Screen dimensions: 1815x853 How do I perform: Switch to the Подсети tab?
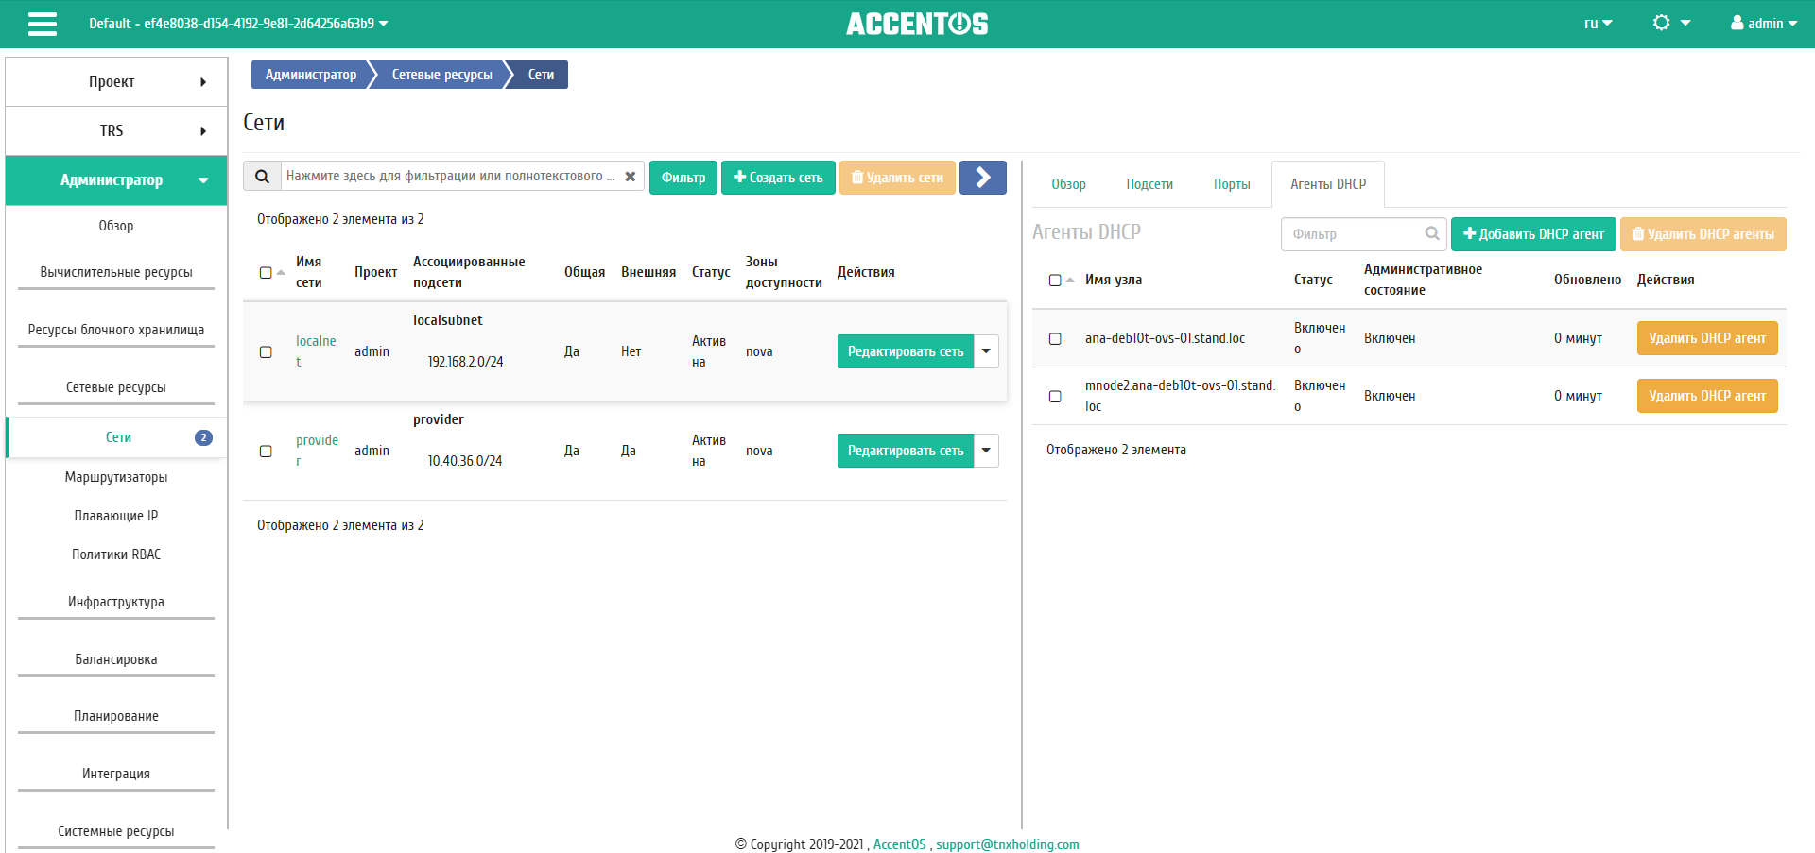1149,184
